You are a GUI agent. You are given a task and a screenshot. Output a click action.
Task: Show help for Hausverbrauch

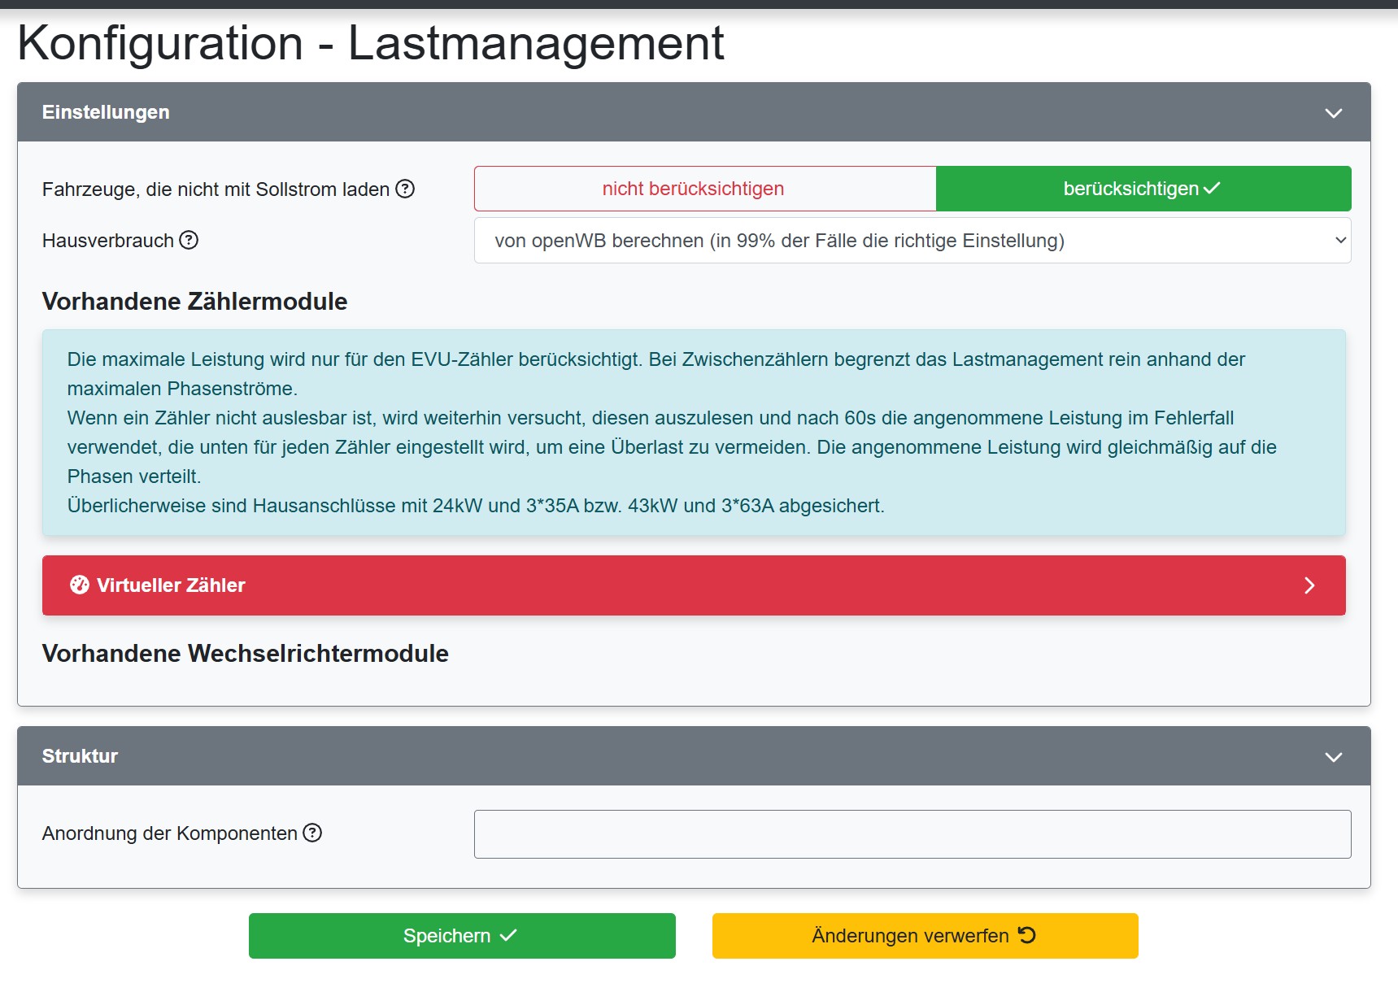pos(189,241)
